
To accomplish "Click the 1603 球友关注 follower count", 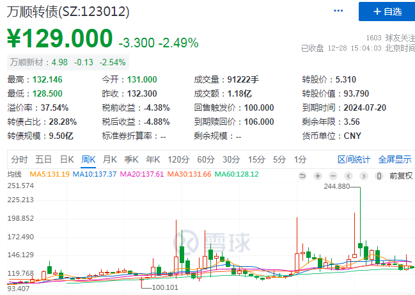I will point(391,38).
